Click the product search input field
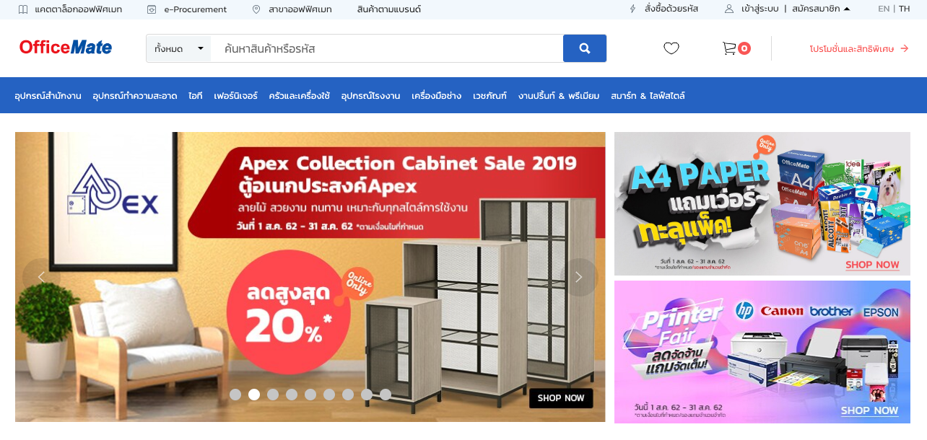The image size is (927, 440). [x=387, y=48]
